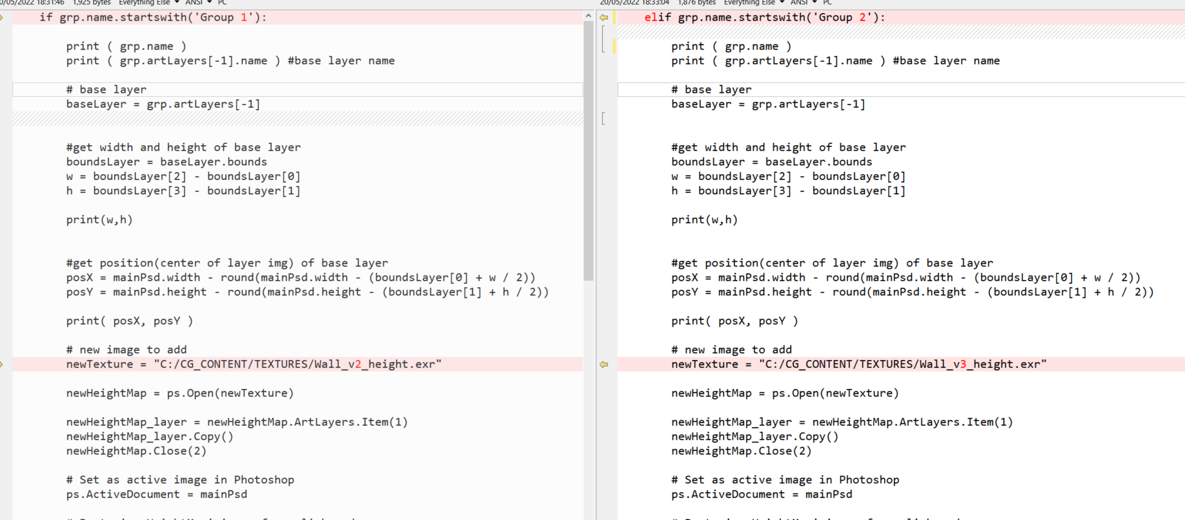Click left pane 'newHeightMap.Close(2)' line
This screenshot has height=520, width=1185.
136,451
